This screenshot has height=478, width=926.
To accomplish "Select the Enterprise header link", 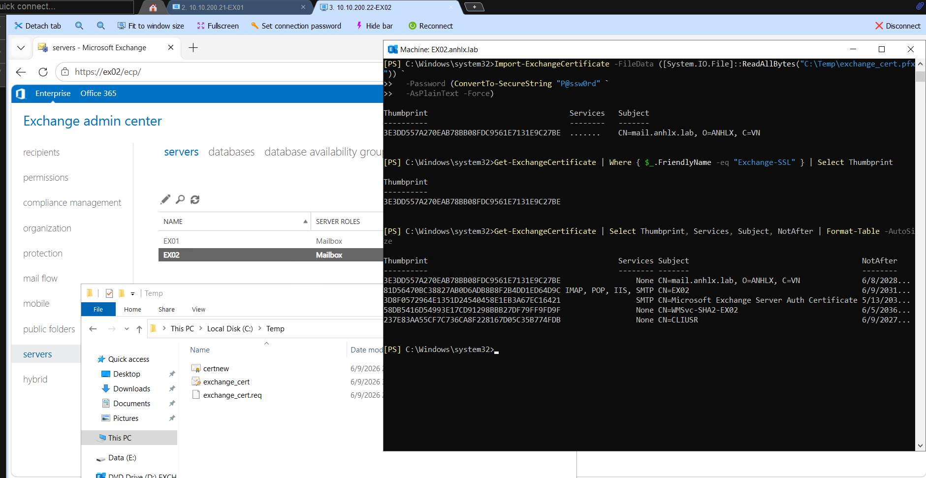I will coord(53,93).
